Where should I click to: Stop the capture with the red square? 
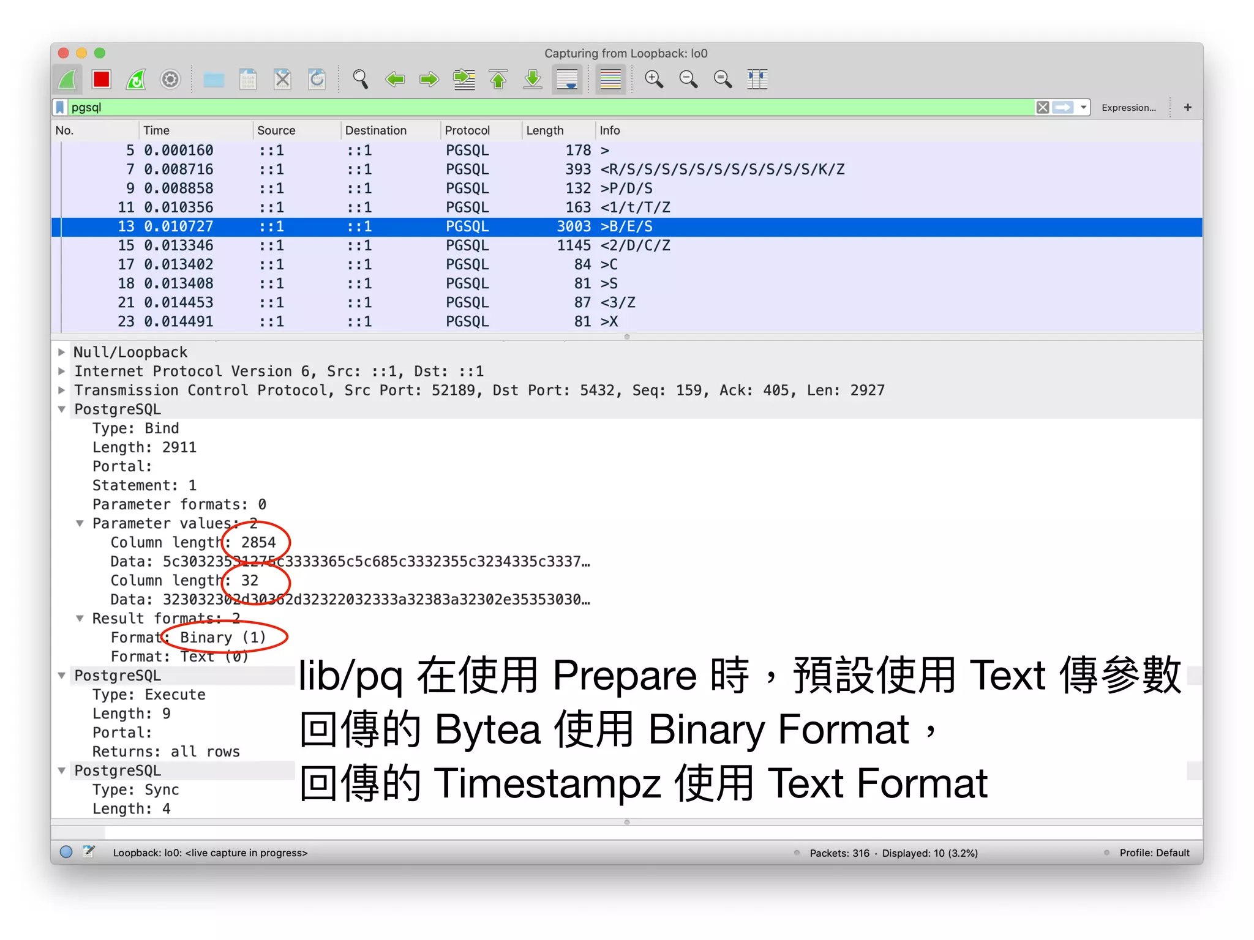pyautogui.click(x=102, y=80)
